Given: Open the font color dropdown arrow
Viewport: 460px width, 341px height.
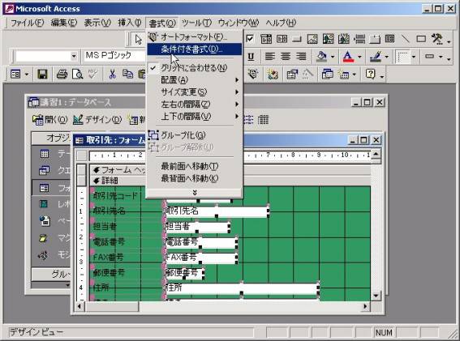Looking at the screenshot, I should click(359, 57).
